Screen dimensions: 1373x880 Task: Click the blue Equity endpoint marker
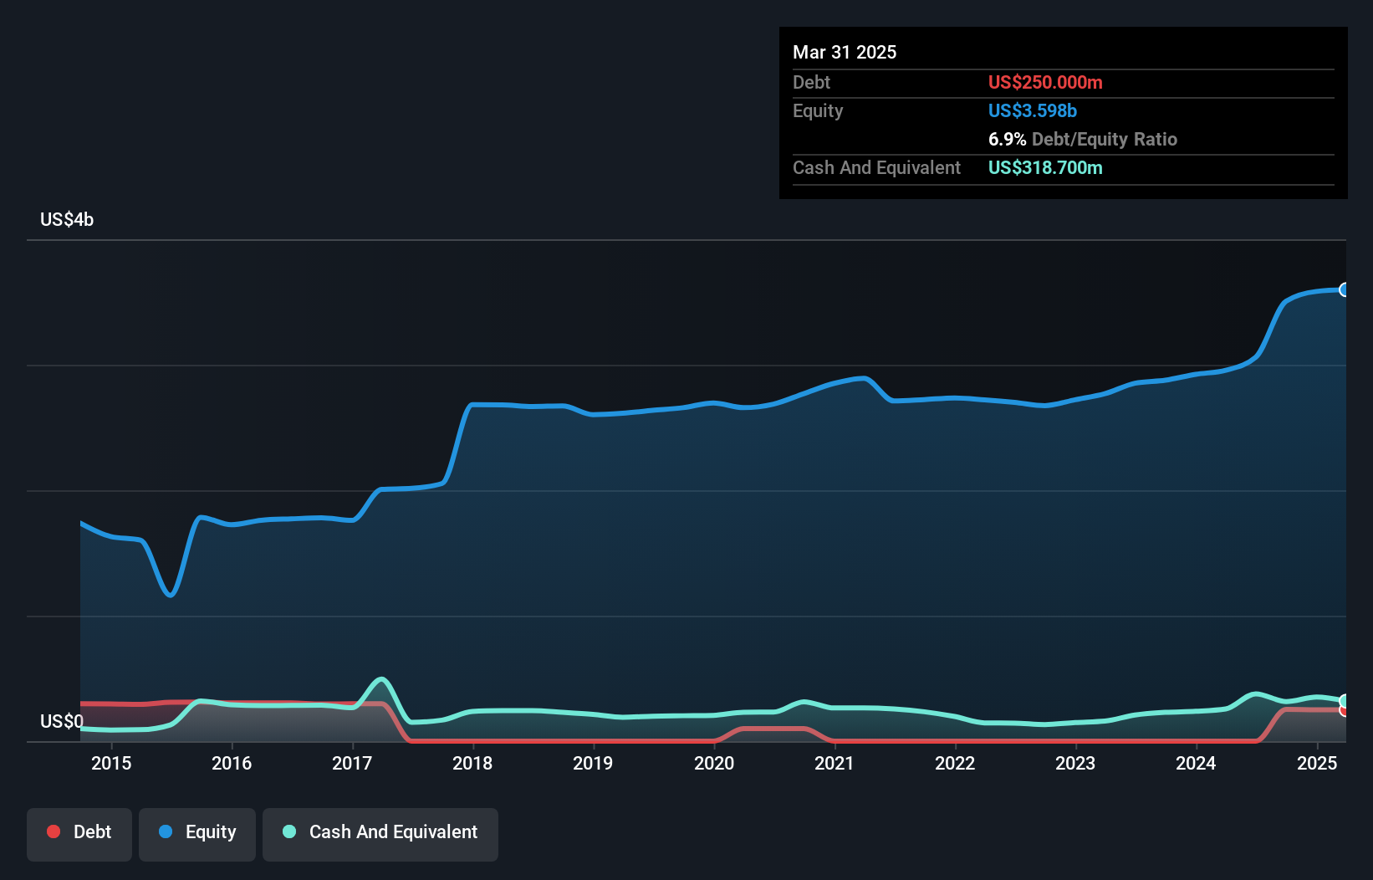click(x=1345, y=289)
